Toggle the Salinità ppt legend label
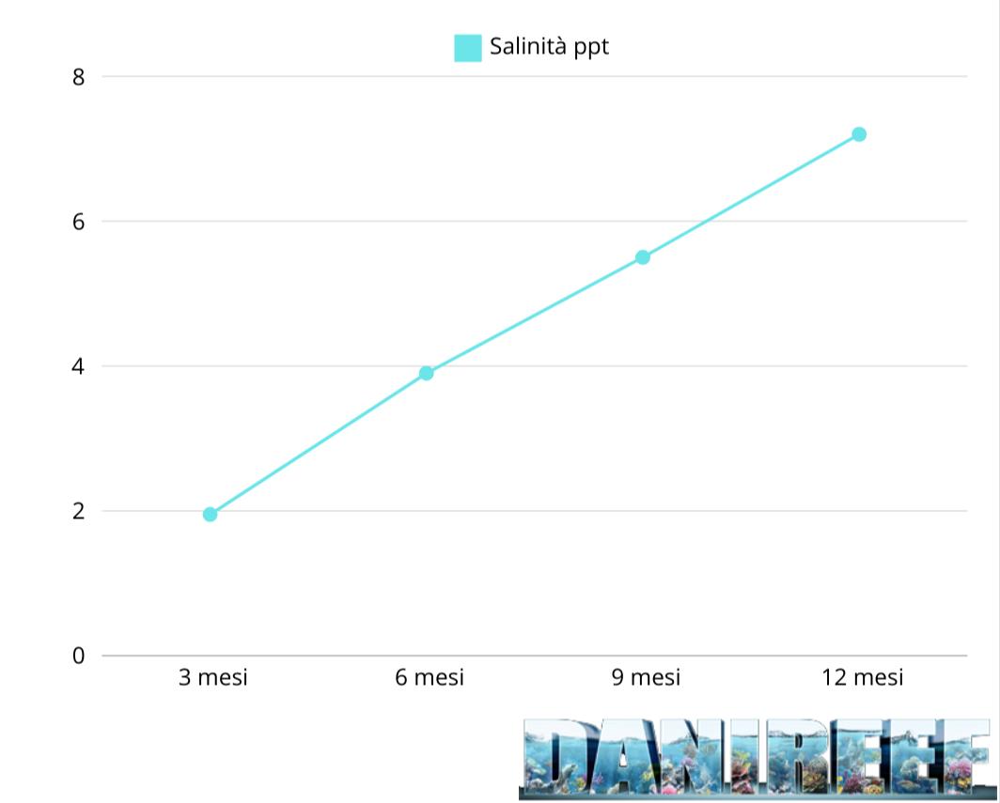Screen dimensions: 1000x803 click(x=549, y=47)
